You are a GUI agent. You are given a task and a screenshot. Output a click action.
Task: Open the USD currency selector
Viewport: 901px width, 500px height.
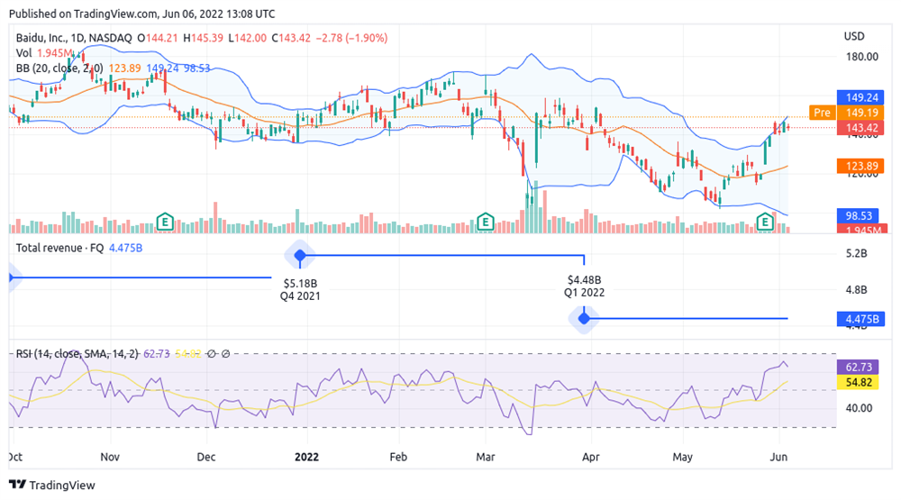[854, 36]
